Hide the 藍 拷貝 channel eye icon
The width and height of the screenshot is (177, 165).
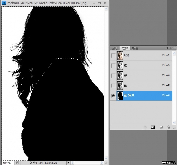point(113,96)
